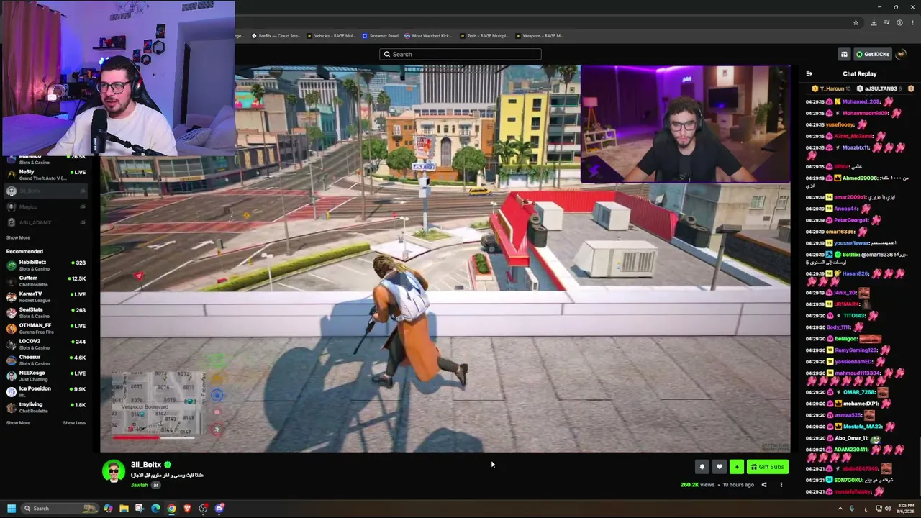Open the Peds - RAGE Multipl... bookmark
Screen dimensions: 921x518
[x=484, y=35]
